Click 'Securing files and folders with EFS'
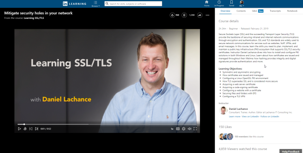 click(239, 93)
